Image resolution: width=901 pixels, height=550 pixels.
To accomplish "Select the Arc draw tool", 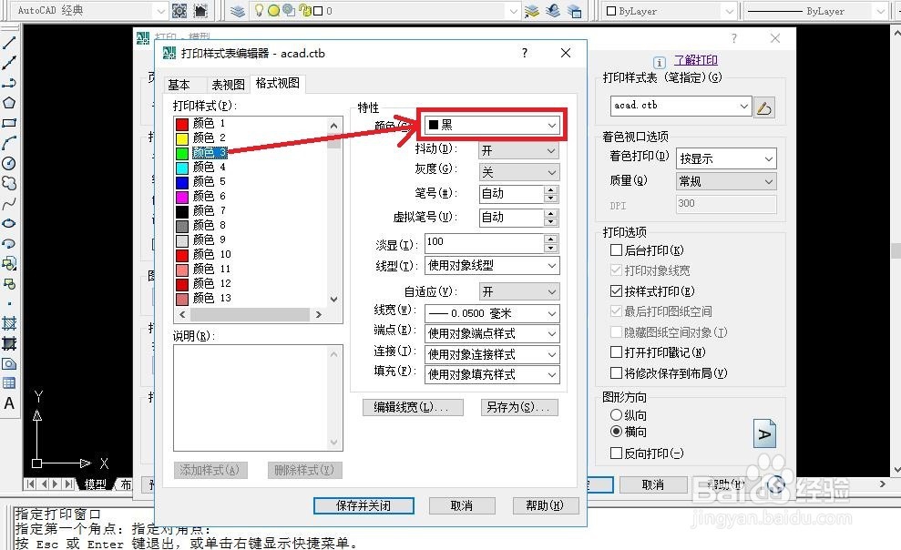I will click(x=9, y=143).
